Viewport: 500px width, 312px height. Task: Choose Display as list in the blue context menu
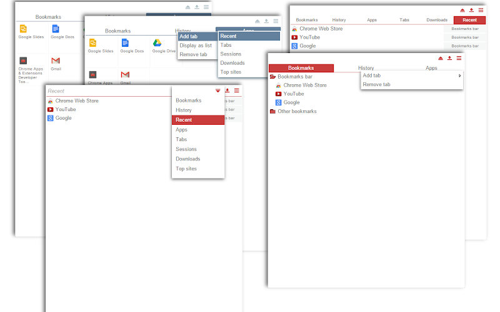click(197, 46)
